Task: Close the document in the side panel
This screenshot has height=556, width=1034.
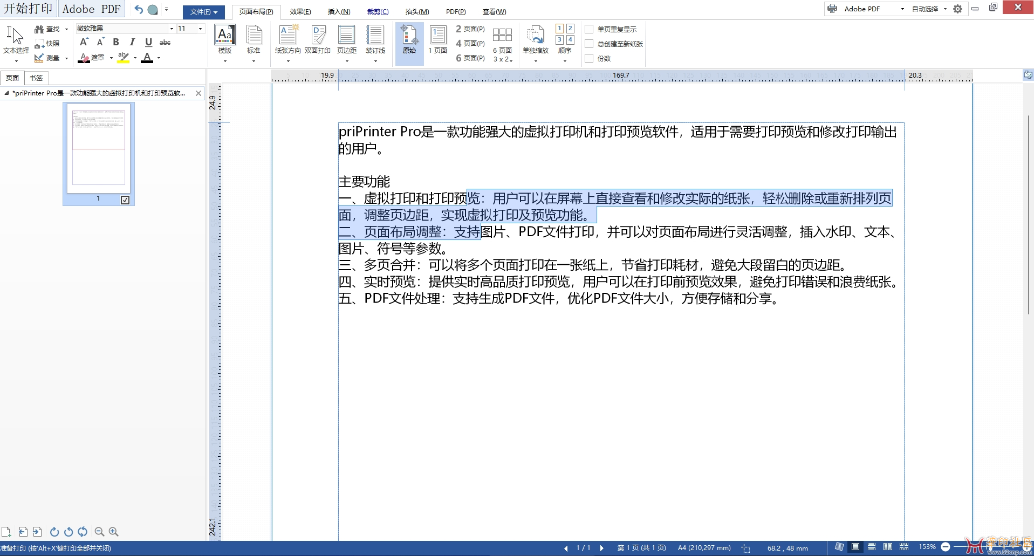Action: click(198, 93)
